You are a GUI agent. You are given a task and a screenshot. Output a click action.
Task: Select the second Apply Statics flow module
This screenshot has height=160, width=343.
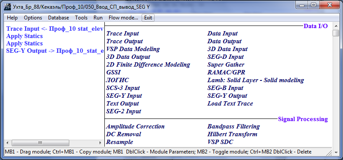click(25, 43)
